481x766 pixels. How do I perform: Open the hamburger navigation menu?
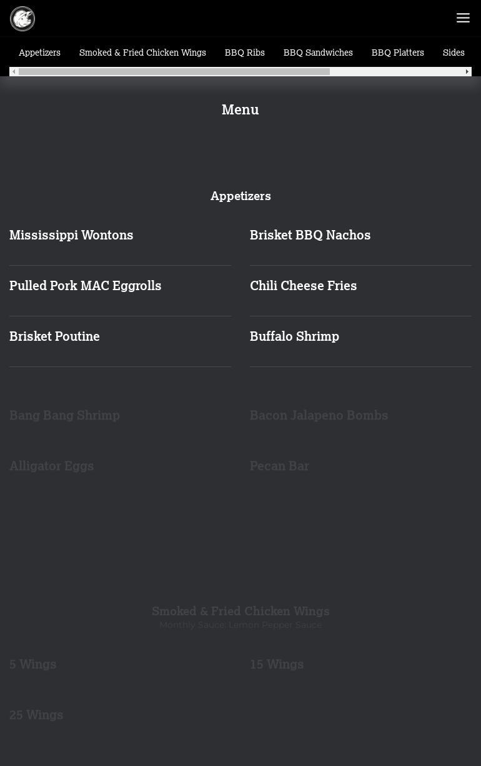463,18
